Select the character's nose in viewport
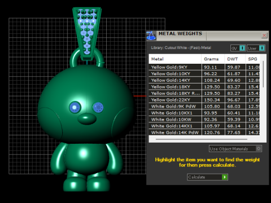 tap(87, 118)
